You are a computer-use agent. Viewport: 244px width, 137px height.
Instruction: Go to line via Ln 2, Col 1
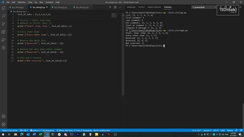coord(197,130)
